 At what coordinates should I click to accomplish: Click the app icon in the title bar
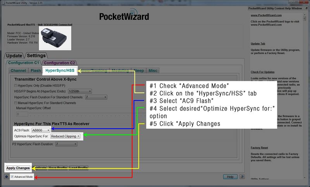3,3
